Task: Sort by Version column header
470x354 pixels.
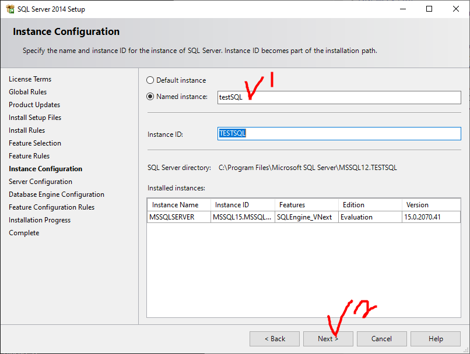Action: [x=431, y=205]
